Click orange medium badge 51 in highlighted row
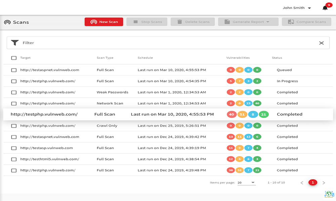This screenshot has width=336, height=201. (x=242, y=114)
